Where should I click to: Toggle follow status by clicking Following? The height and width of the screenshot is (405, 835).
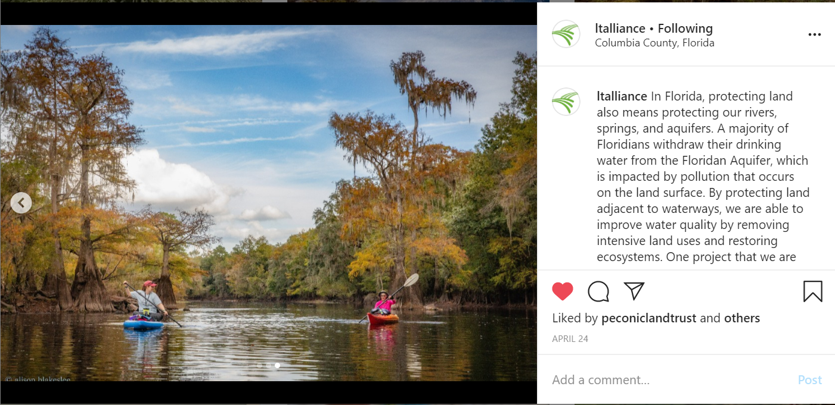coord(685,28)
